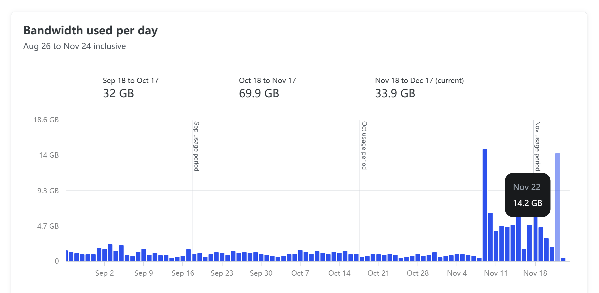
Task: Click the 18.6 GB axis label
Action: click(x=46, y=120)
